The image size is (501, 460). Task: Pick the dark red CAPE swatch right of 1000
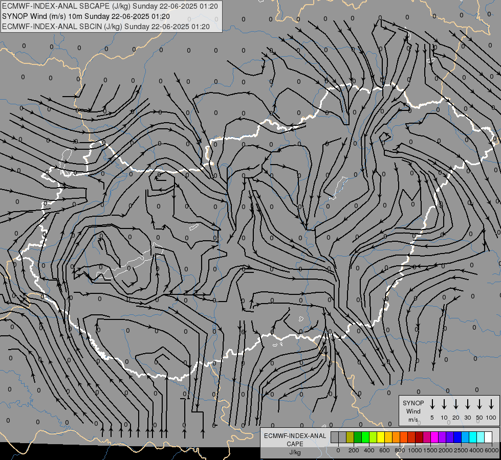pos(419,437)
